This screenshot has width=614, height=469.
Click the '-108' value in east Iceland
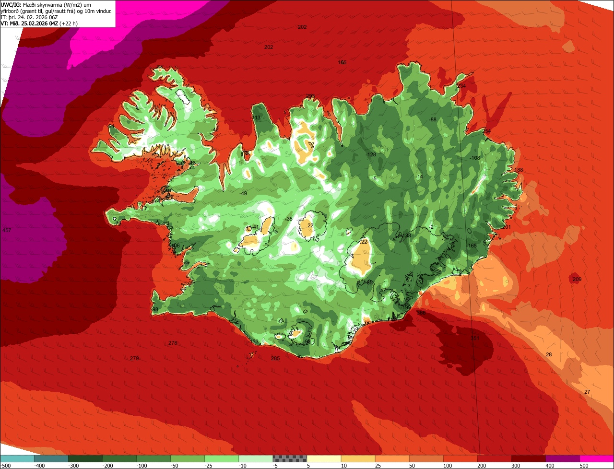tap(474, 158)
